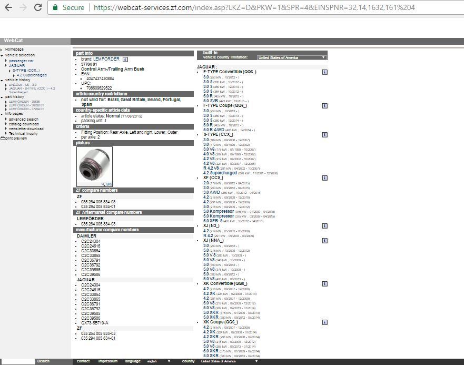
Task: Click the print preview printer icon
Action: click(3, 139)
